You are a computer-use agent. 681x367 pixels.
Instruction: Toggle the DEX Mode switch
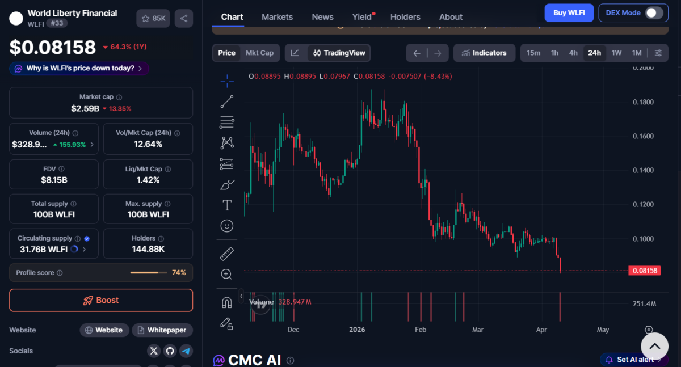pos(653,12)
